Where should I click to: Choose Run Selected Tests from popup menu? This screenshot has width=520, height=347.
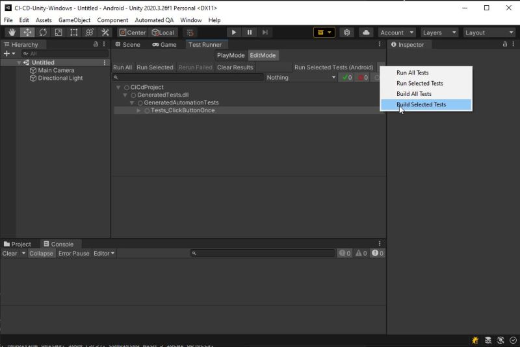click(x=426, y=84)
